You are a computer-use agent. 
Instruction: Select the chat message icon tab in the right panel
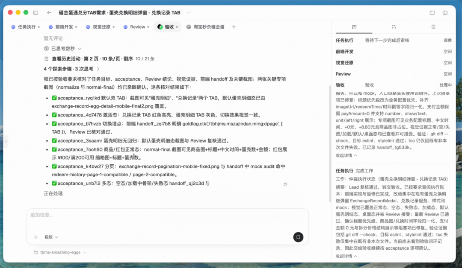pos(354,27)
